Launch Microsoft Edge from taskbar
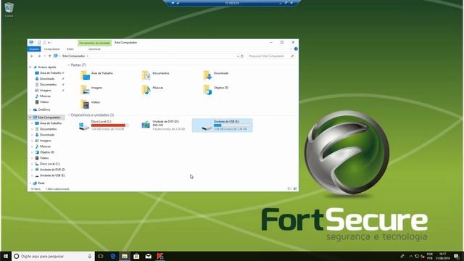 (113, 256)
